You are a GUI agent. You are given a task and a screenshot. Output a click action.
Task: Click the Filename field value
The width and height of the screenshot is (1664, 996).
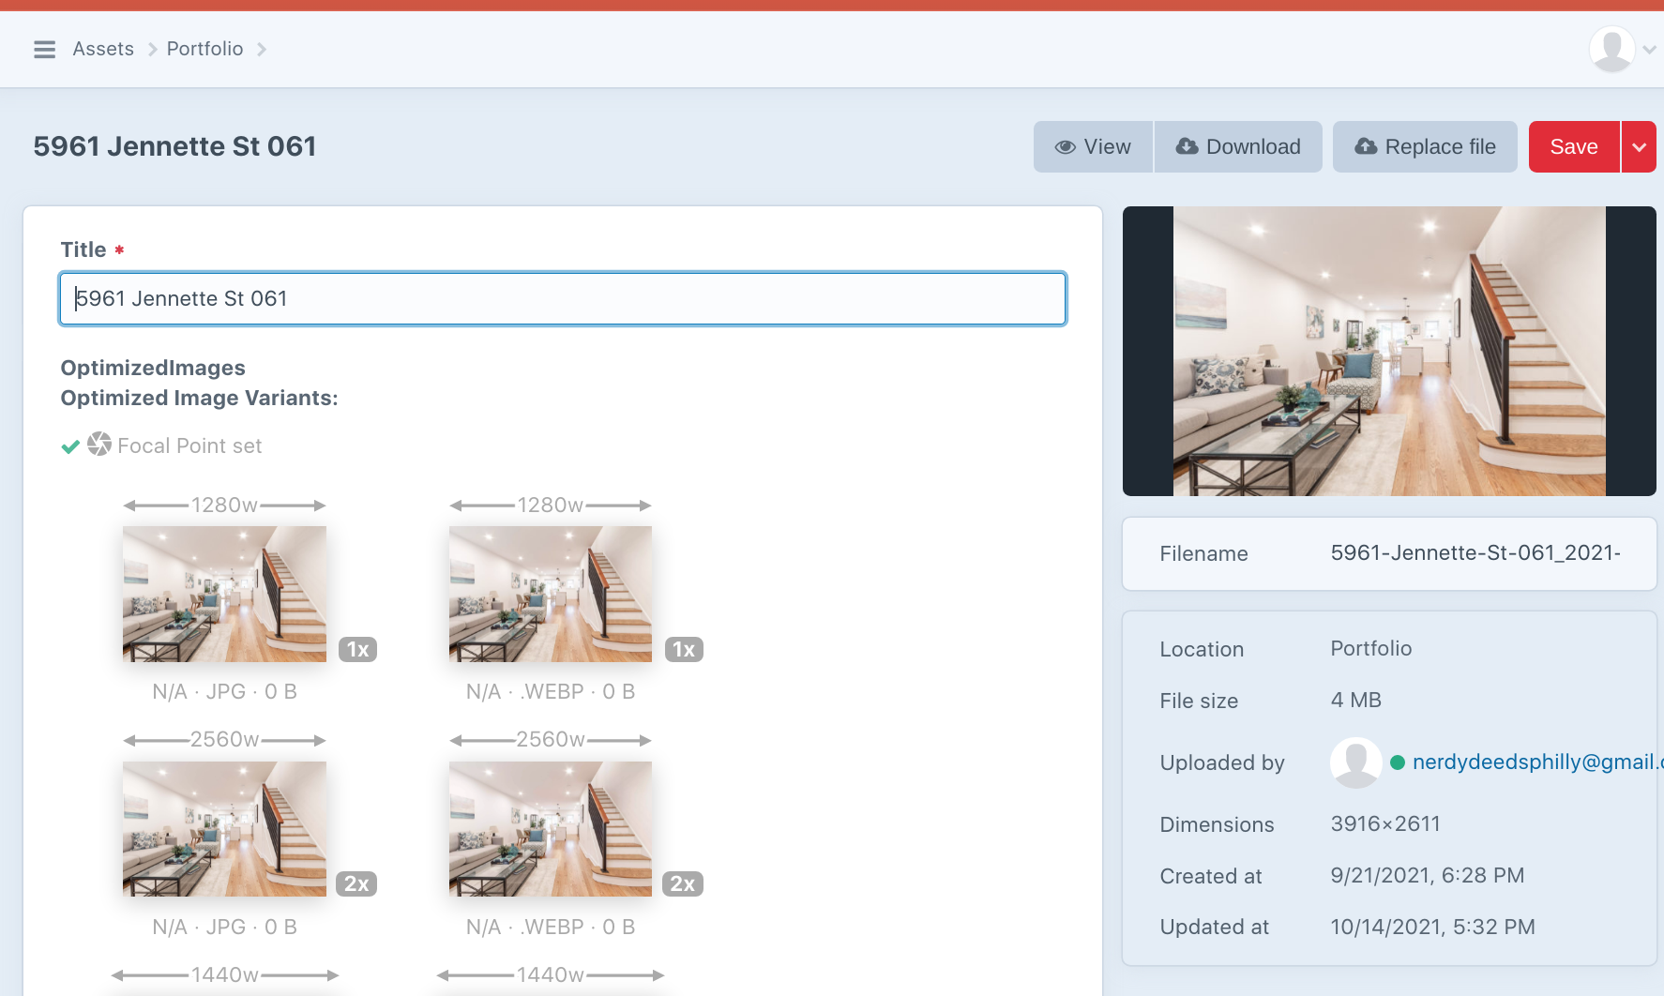click(x=1475, y=553)
